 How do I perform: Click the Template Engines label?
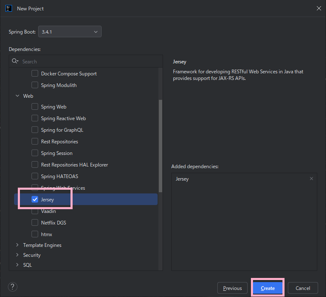coord(42,245)
